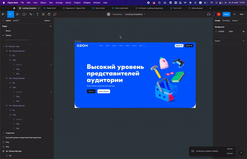Image resolution: width=247 pixels, height=159 pixels.
Task: Click the canvas horizontal scrollbar
Action: 110,158
